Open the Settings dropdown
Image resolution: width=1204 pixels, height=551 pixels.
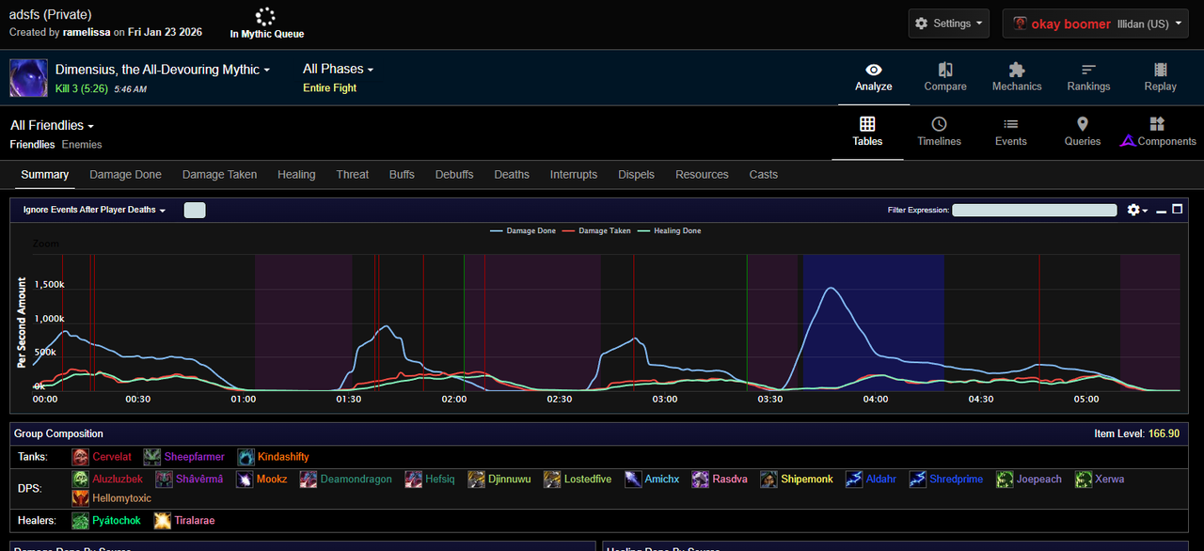tap(949, 24)
